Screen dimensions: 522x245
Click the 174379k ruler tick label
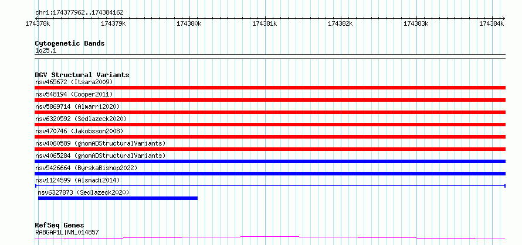tap(113, 23)
